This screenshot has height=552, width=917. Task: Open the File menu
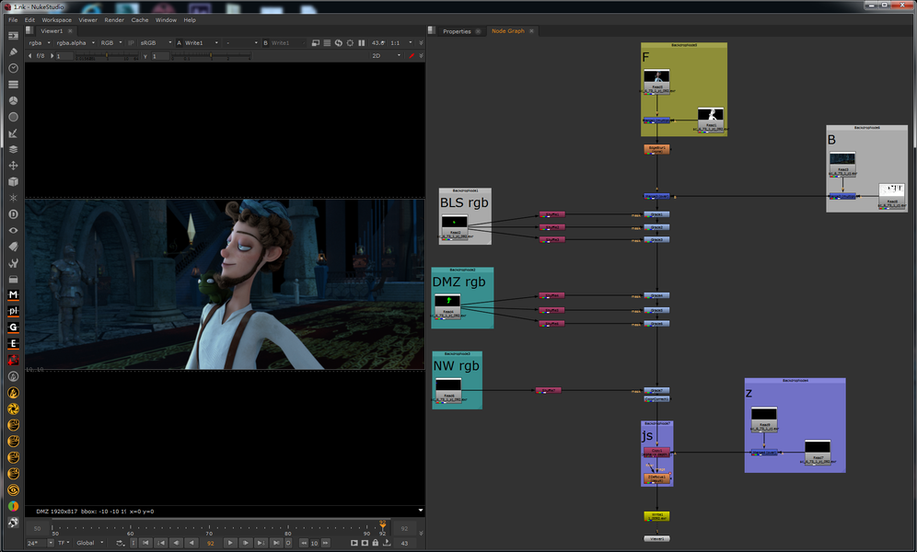tap(13, 20)
